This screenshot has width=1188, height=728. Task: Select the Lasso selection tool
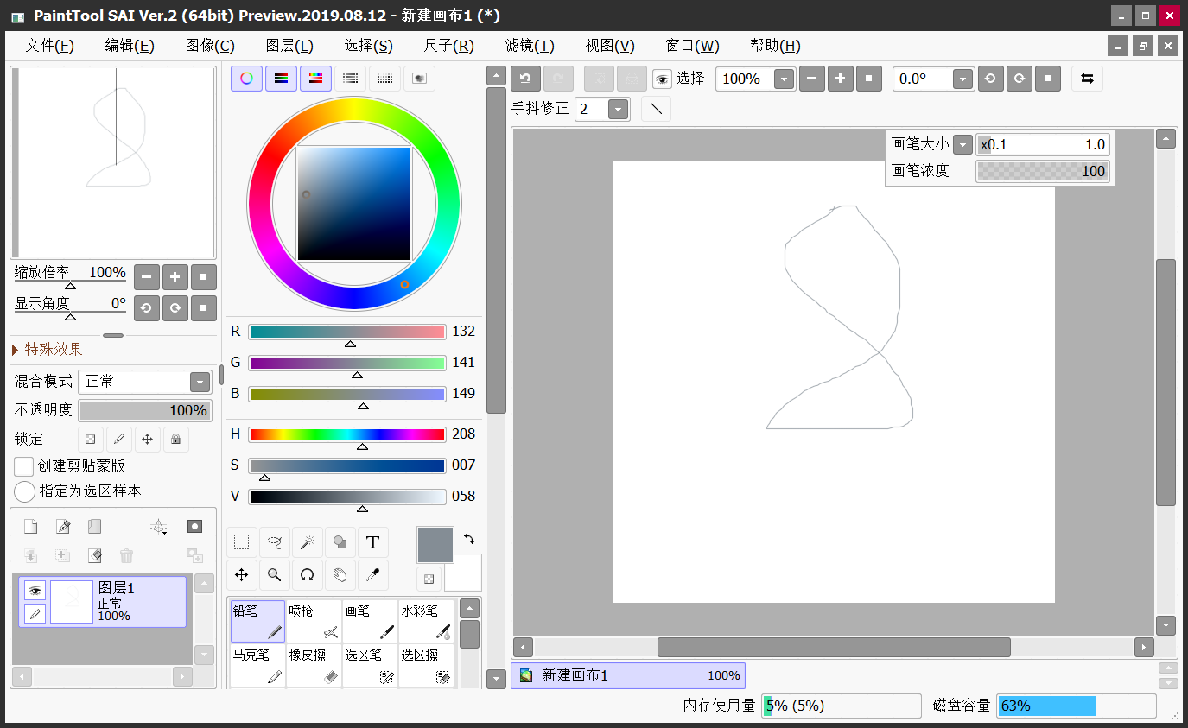tap(275, 542)
